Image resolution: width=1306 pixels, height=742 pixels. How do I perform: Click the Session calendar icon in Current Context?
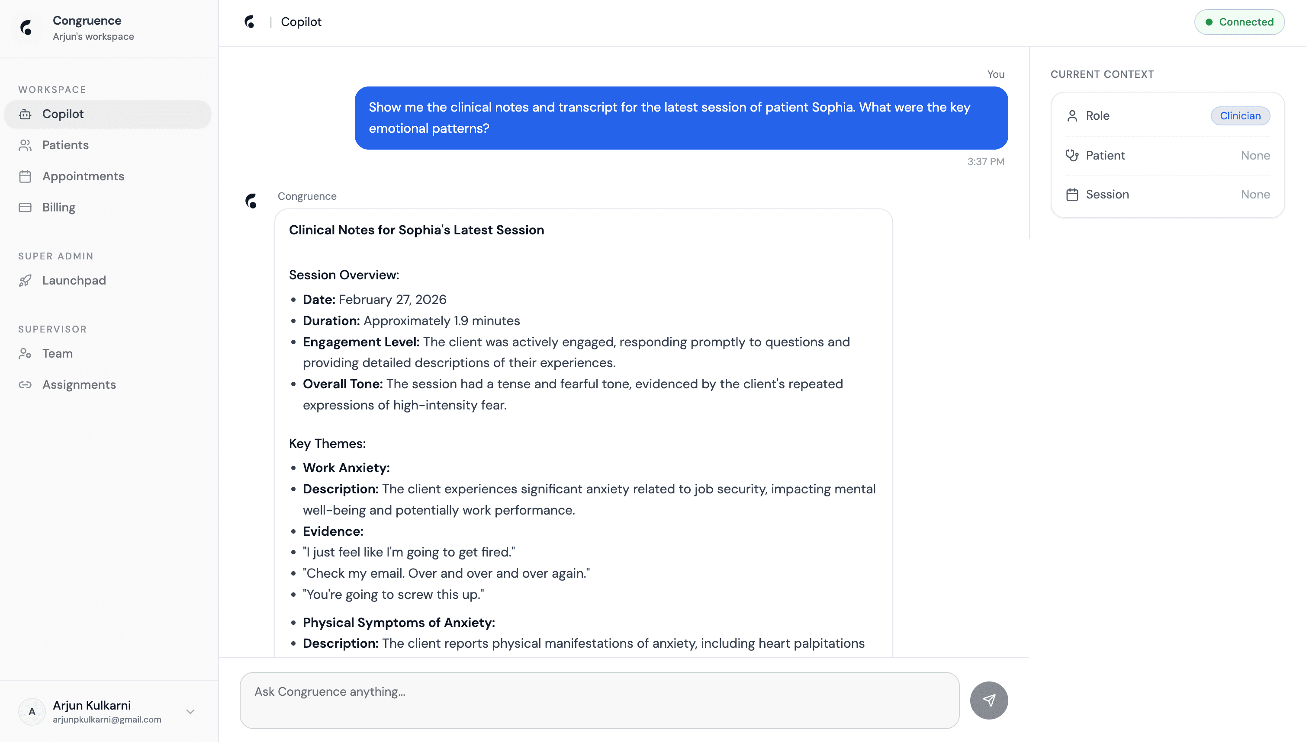click(1072, 194)
